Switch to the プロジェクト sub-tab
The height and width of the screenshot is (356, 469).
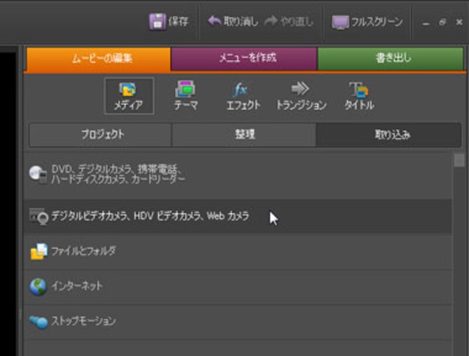(x=100, y=135)
